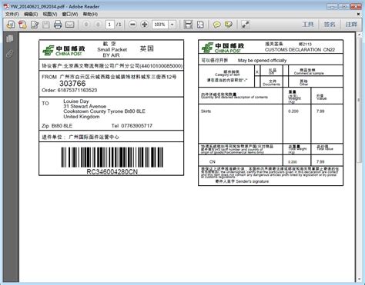The image size is (365, 285).
Task: Zoom out with the minus button
Action: tap(132, 25)
